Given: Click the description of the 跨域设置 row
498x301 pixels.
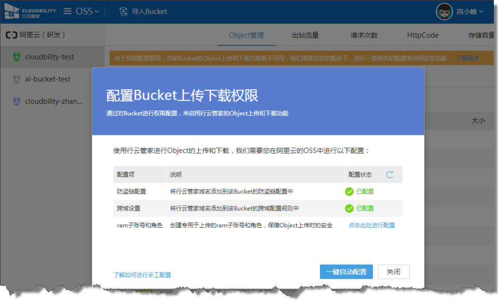Looking at the screenshot, I should 234,208.
